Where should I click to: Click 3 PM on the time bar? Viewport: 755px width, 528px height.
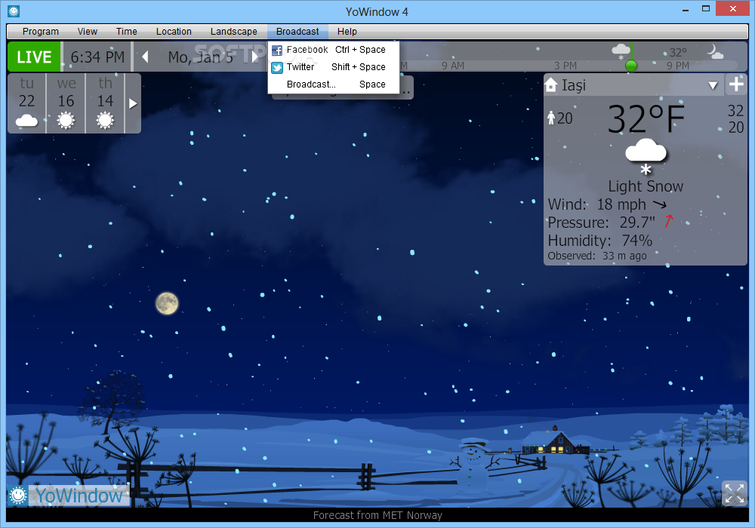coord(565,66)
